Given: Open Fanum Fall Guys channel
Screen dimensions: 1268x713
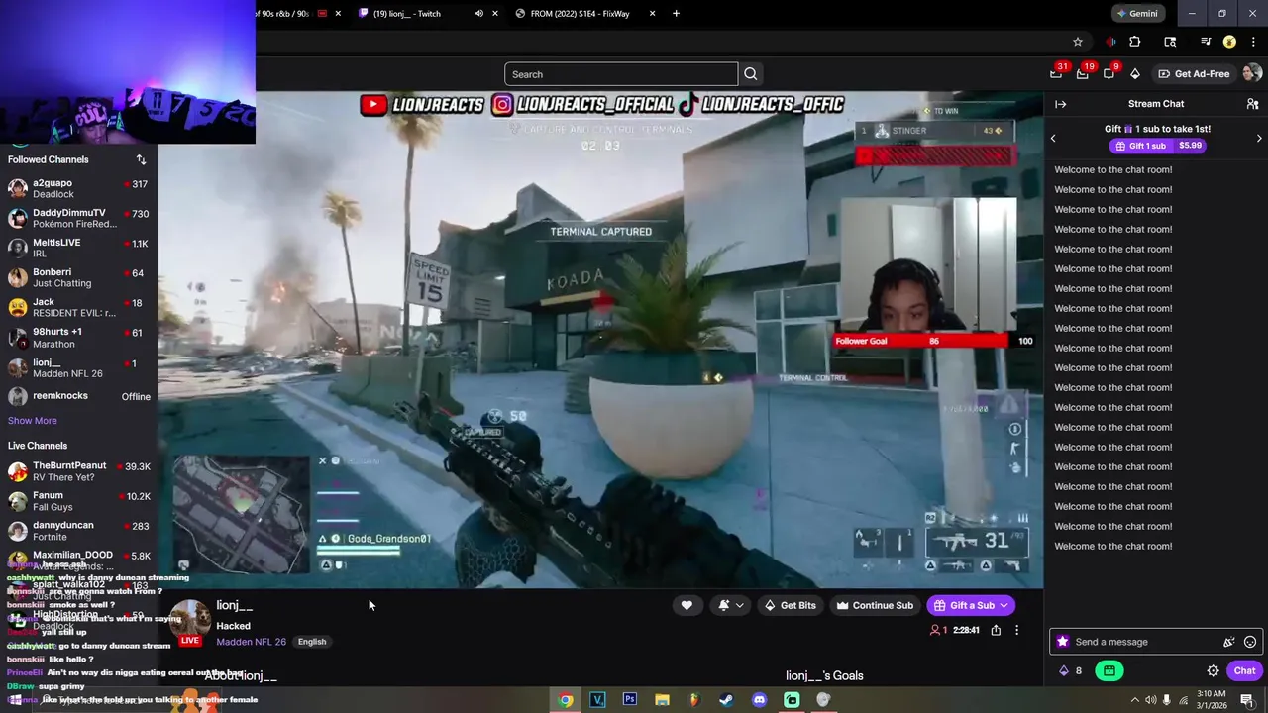Looking at the screenshot, I should 79,501.
